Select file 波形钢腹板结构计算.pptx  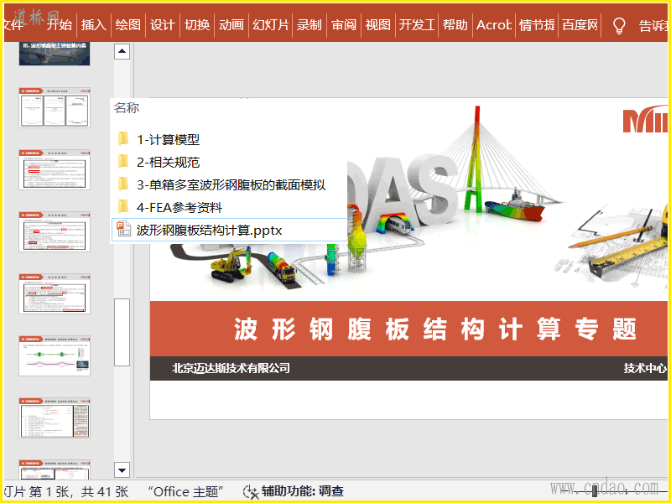coord(229,230)
